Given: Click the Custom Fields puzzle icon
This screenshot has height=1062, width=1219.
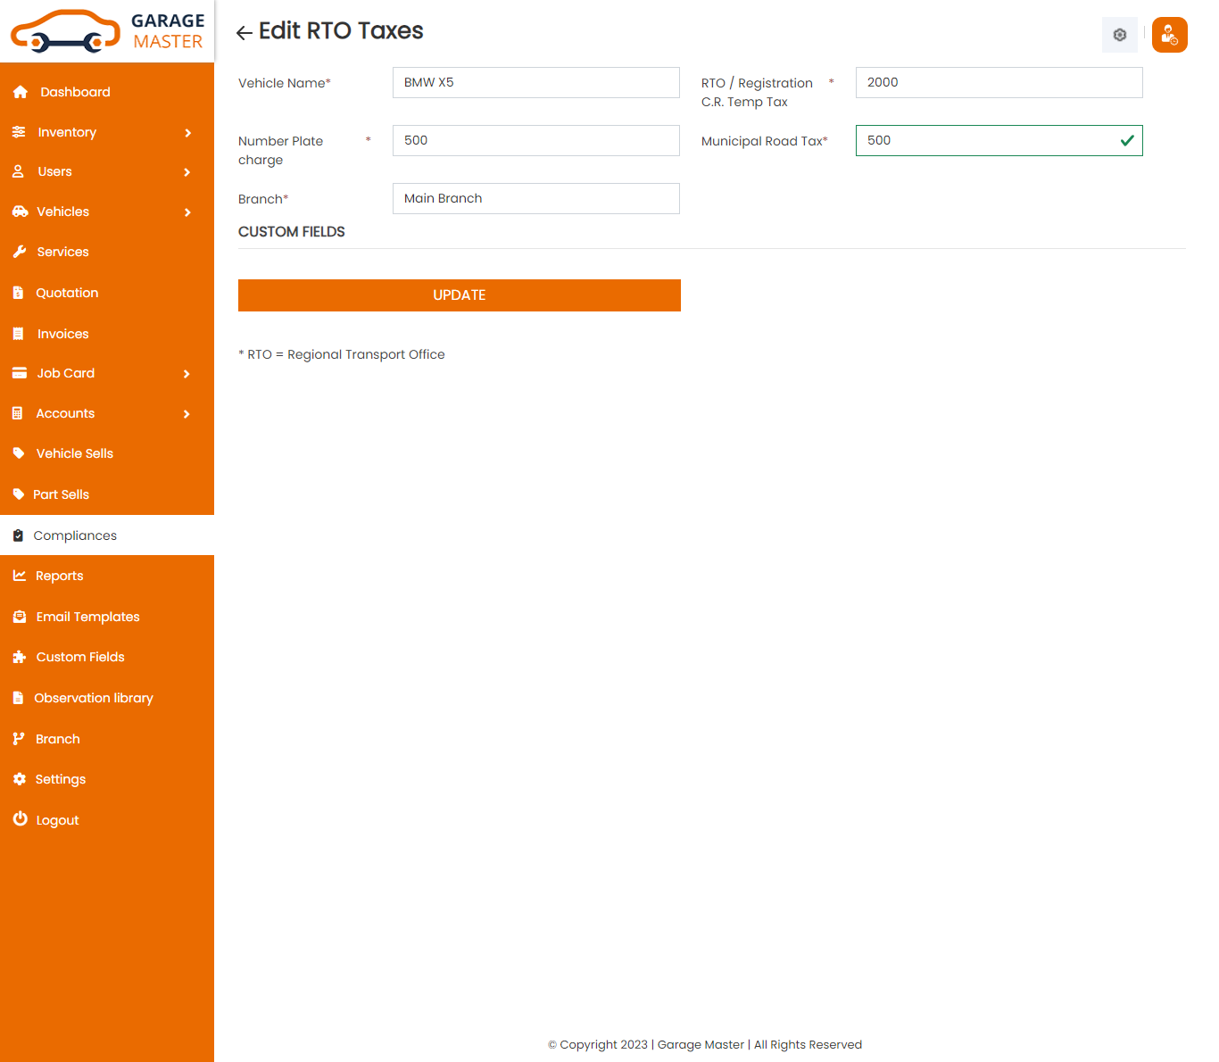Looking at the screenshot, I should pos(19,657).
